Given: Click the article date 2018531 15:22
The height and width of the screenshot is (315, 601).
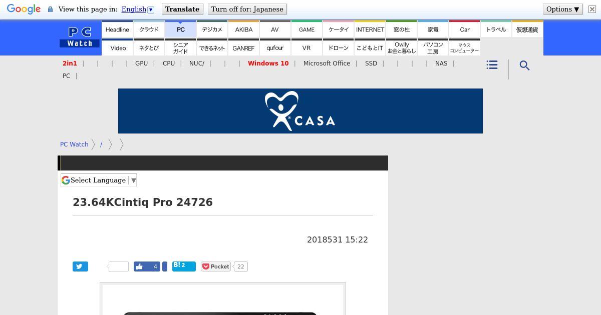Looking at the screenshot, I should point(338,240).
